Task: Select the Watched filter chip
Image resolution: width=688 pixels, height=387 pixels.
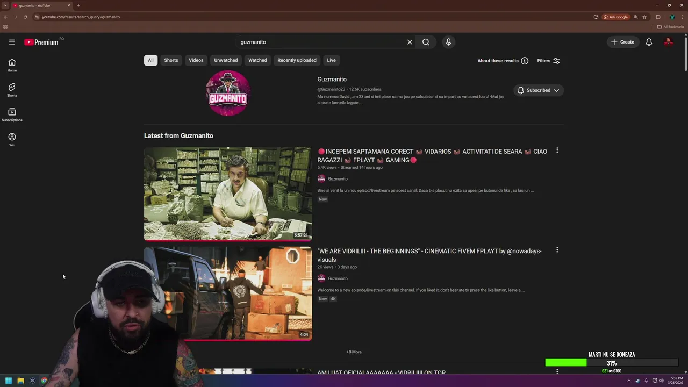Action: click(257, 60)
